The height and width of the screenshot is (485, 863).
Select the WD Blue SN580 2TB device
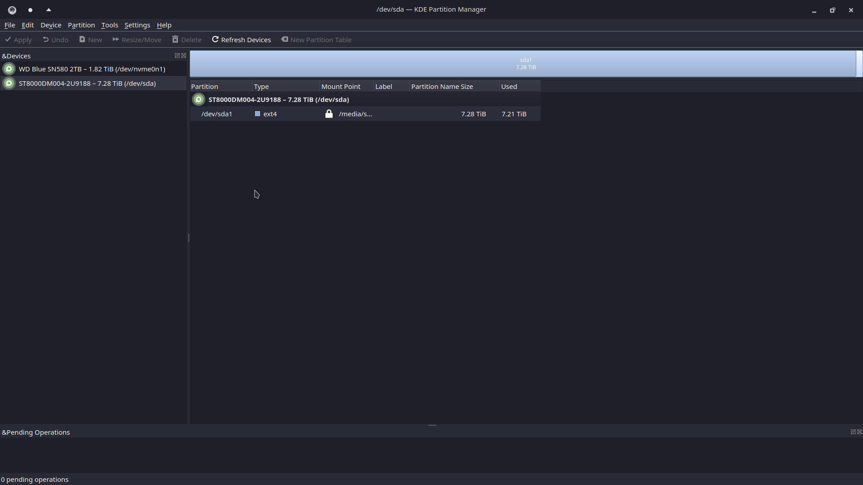click(x=92, y=69)
